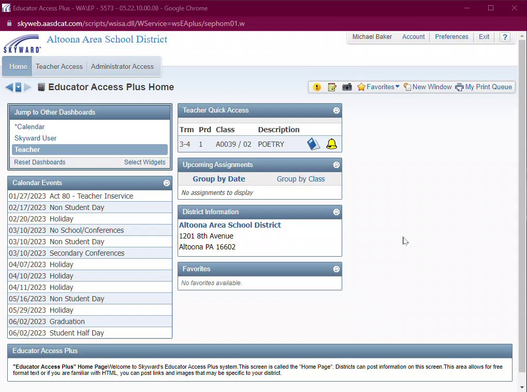Select the 06/02/2023 Graduation event
Screen dimensions: 527x392
tap(90, 321)
